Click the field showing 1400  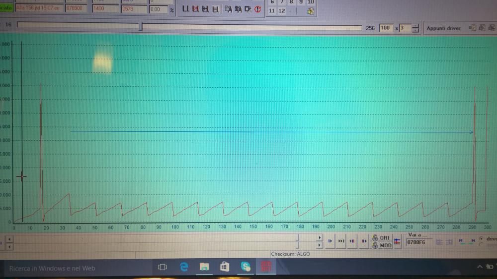tap(105, 8)
